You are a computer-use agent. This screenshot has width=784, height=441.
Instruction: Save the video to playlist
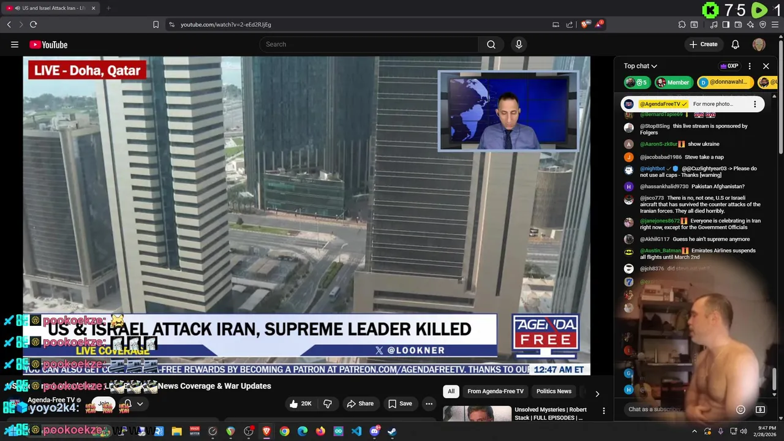pos(401,404)
